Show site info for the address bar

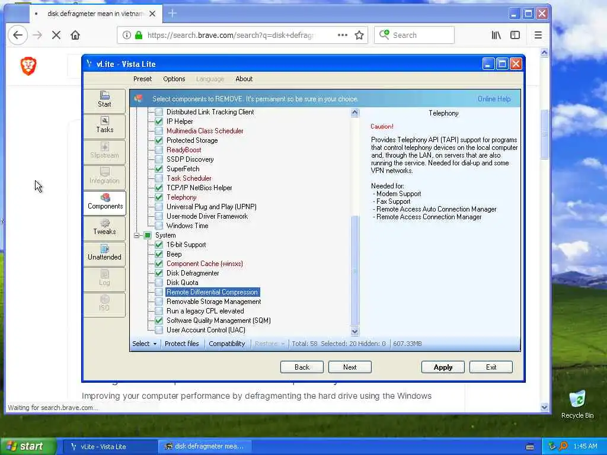click(127, 35)
